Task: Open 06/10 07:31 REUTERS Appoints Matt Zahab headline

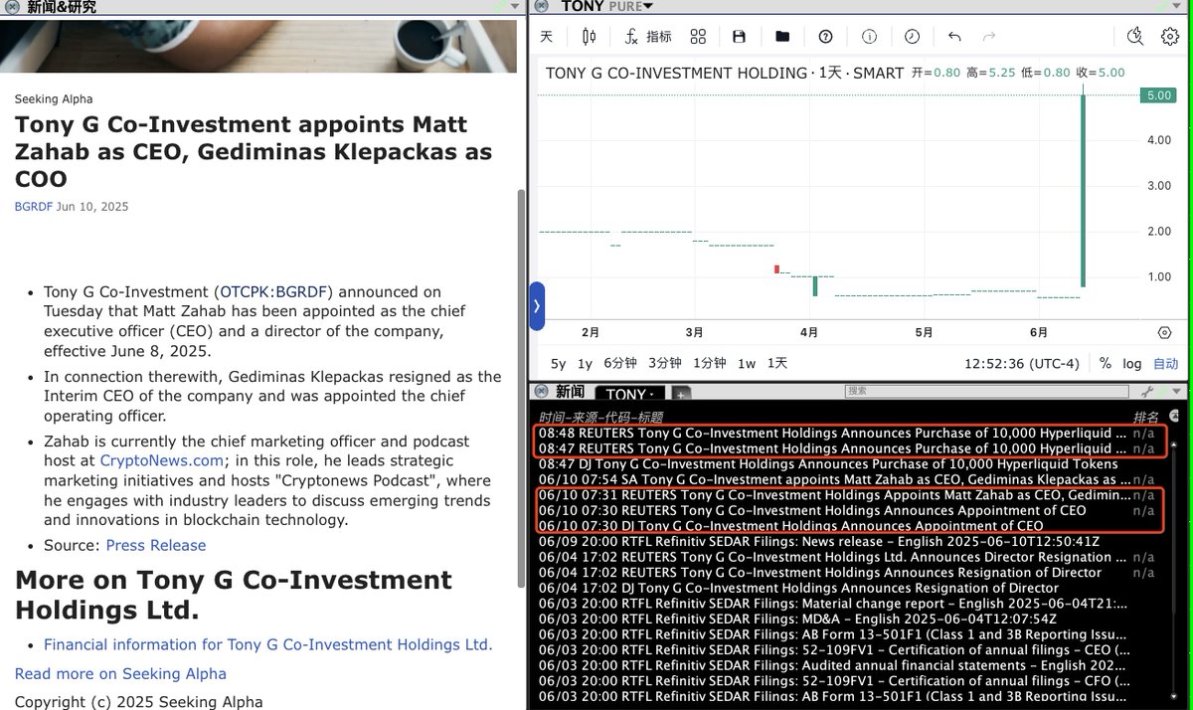Action: coord(833,495)
